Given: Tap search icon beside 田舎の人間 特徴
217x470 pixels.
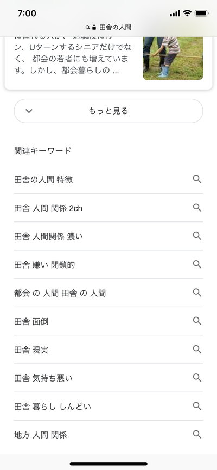Looking at the screenshot, I should (197, 179).
